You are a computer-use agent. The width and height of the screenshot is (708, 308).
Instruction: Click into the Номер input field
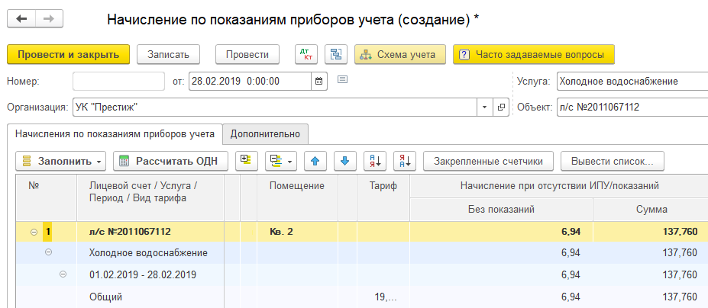pos(118,81)
